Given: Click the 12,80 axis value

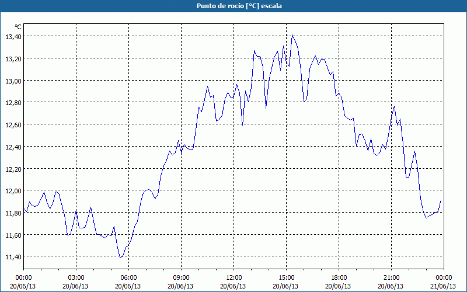Looking at the screenshot, I should click(x=13, y=103).
